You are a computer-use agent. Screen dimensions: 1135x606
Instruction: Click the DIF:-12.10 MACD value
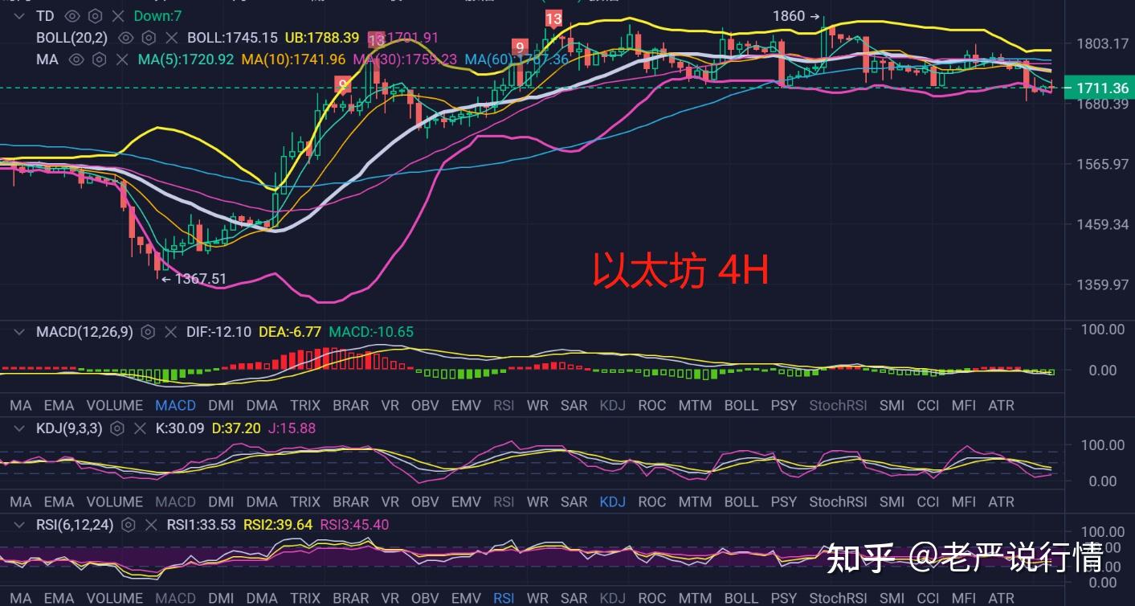[x=218, y=332]
